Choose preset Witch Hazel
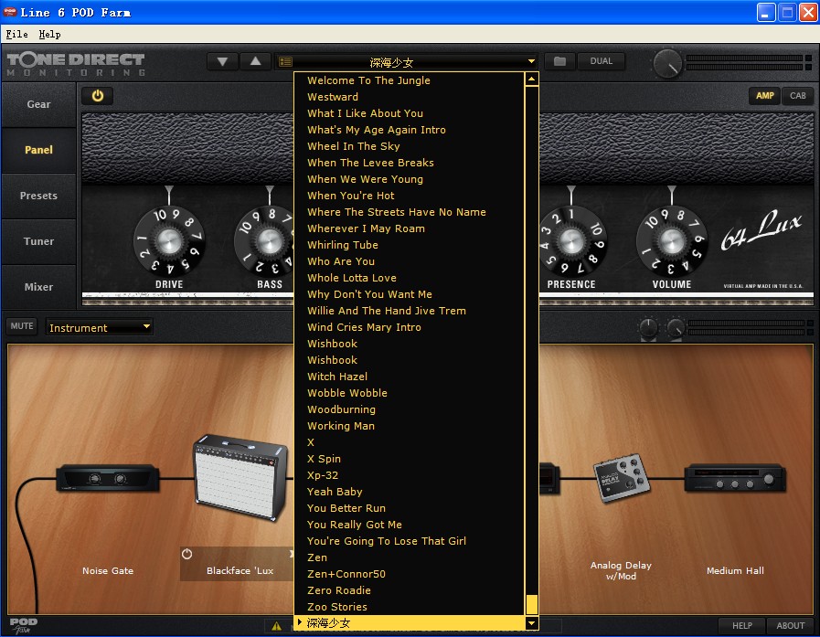Image resolution: width=820 pixels, height=637 pixels. [409, 377]
